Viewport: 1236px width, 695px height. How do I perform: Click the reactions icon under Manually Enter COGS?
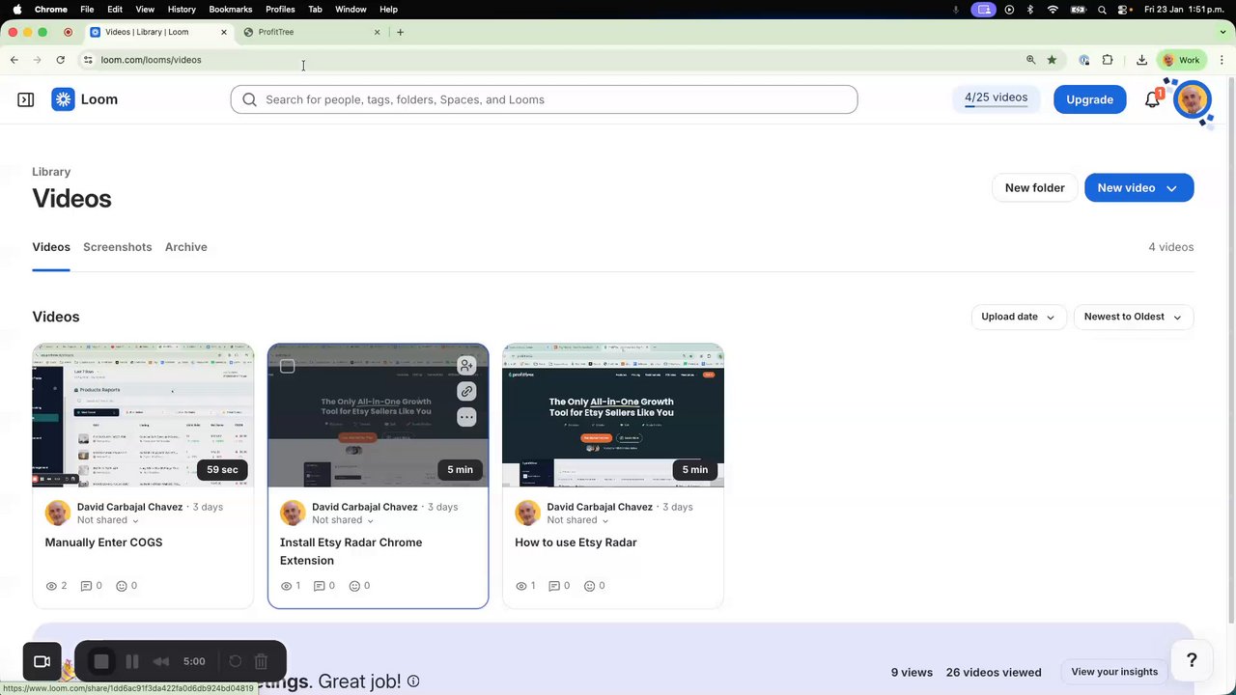tap(122, 586)
